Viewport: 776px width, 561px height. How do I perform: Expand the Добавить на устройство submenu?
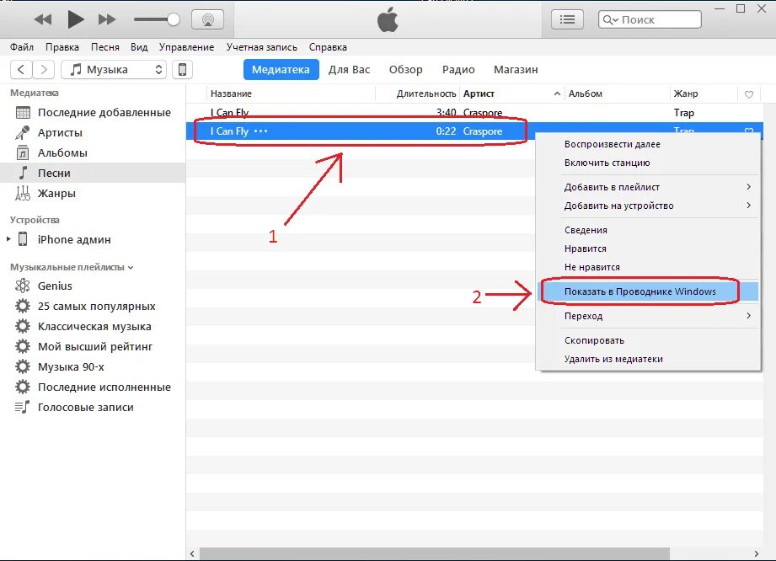point(648,206)
